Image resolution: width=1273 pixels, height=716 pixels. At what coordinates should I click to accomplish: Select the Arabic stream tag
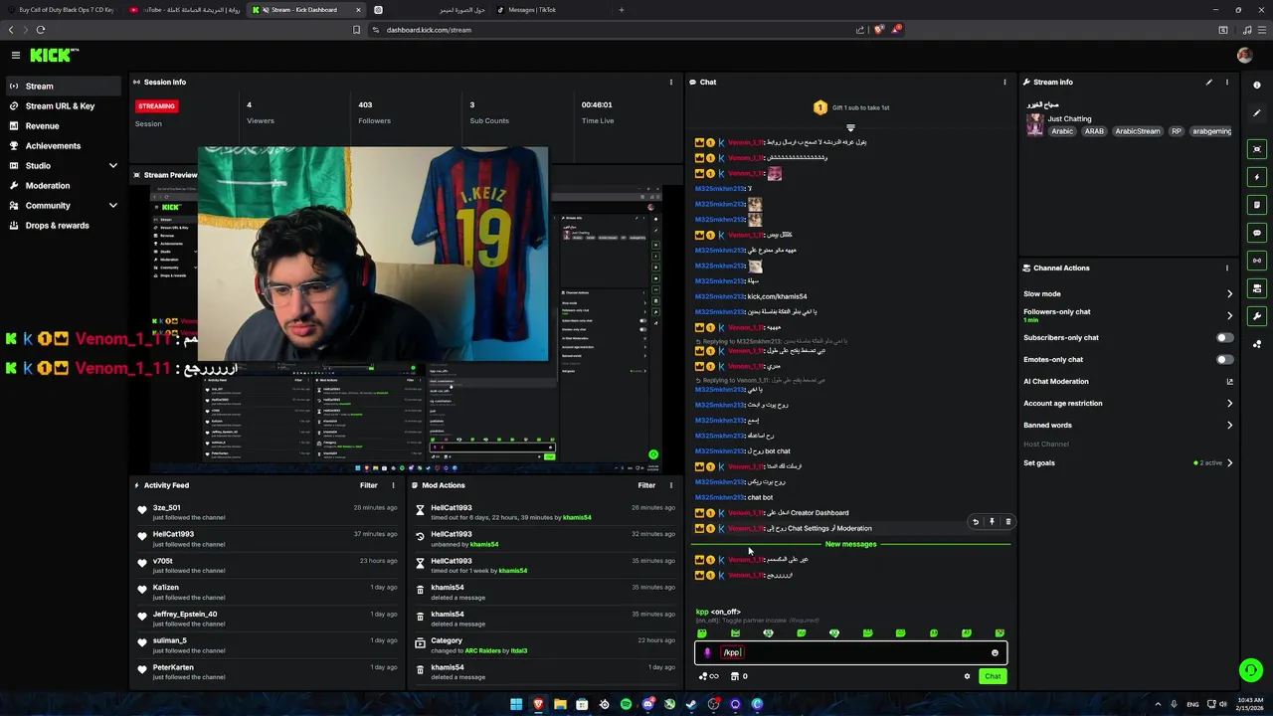(1062, 131)
